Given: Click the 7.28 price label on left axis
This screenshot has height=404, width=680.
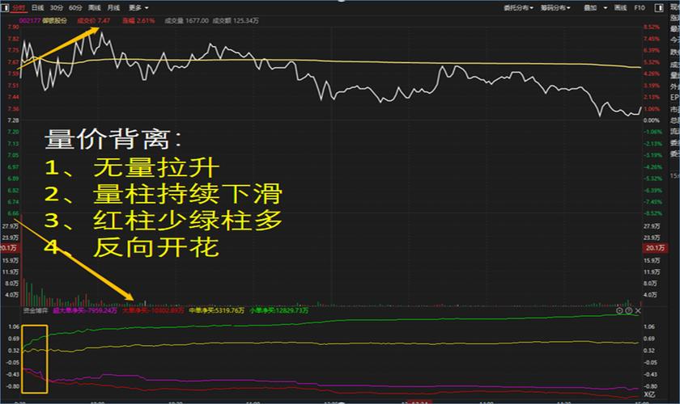Looking at the screenshot, I should tap(14, 120).
